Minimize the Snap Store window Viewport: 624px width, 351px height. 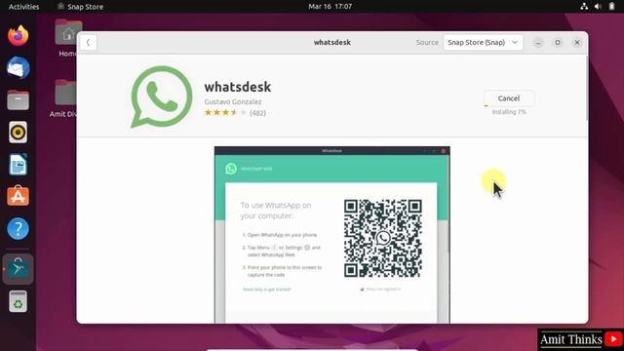point(538,42)
